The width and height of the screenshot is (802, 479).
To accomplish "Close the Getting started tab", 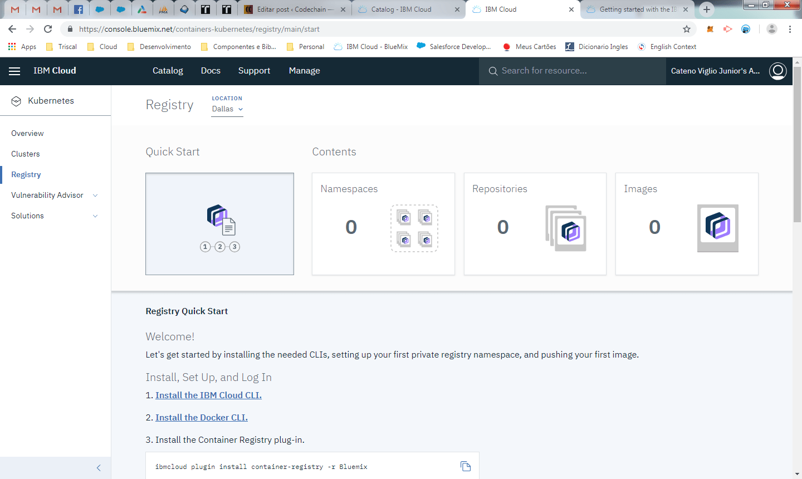I will (686, 9).
